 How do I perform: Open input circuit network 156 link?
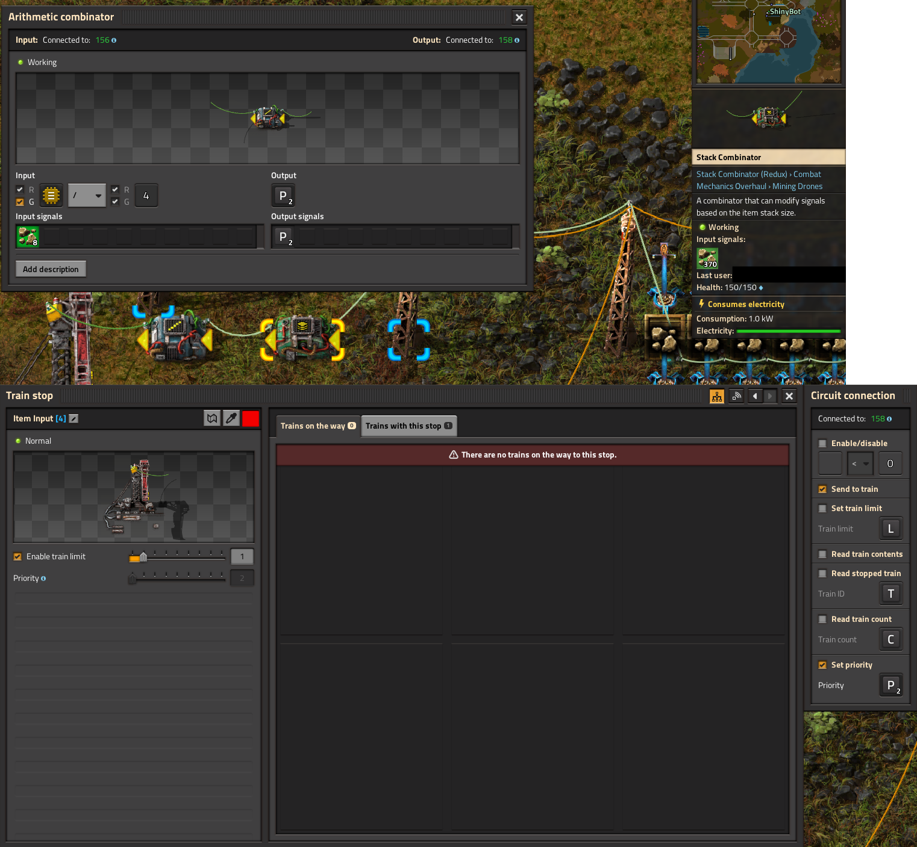coord(102,40)
